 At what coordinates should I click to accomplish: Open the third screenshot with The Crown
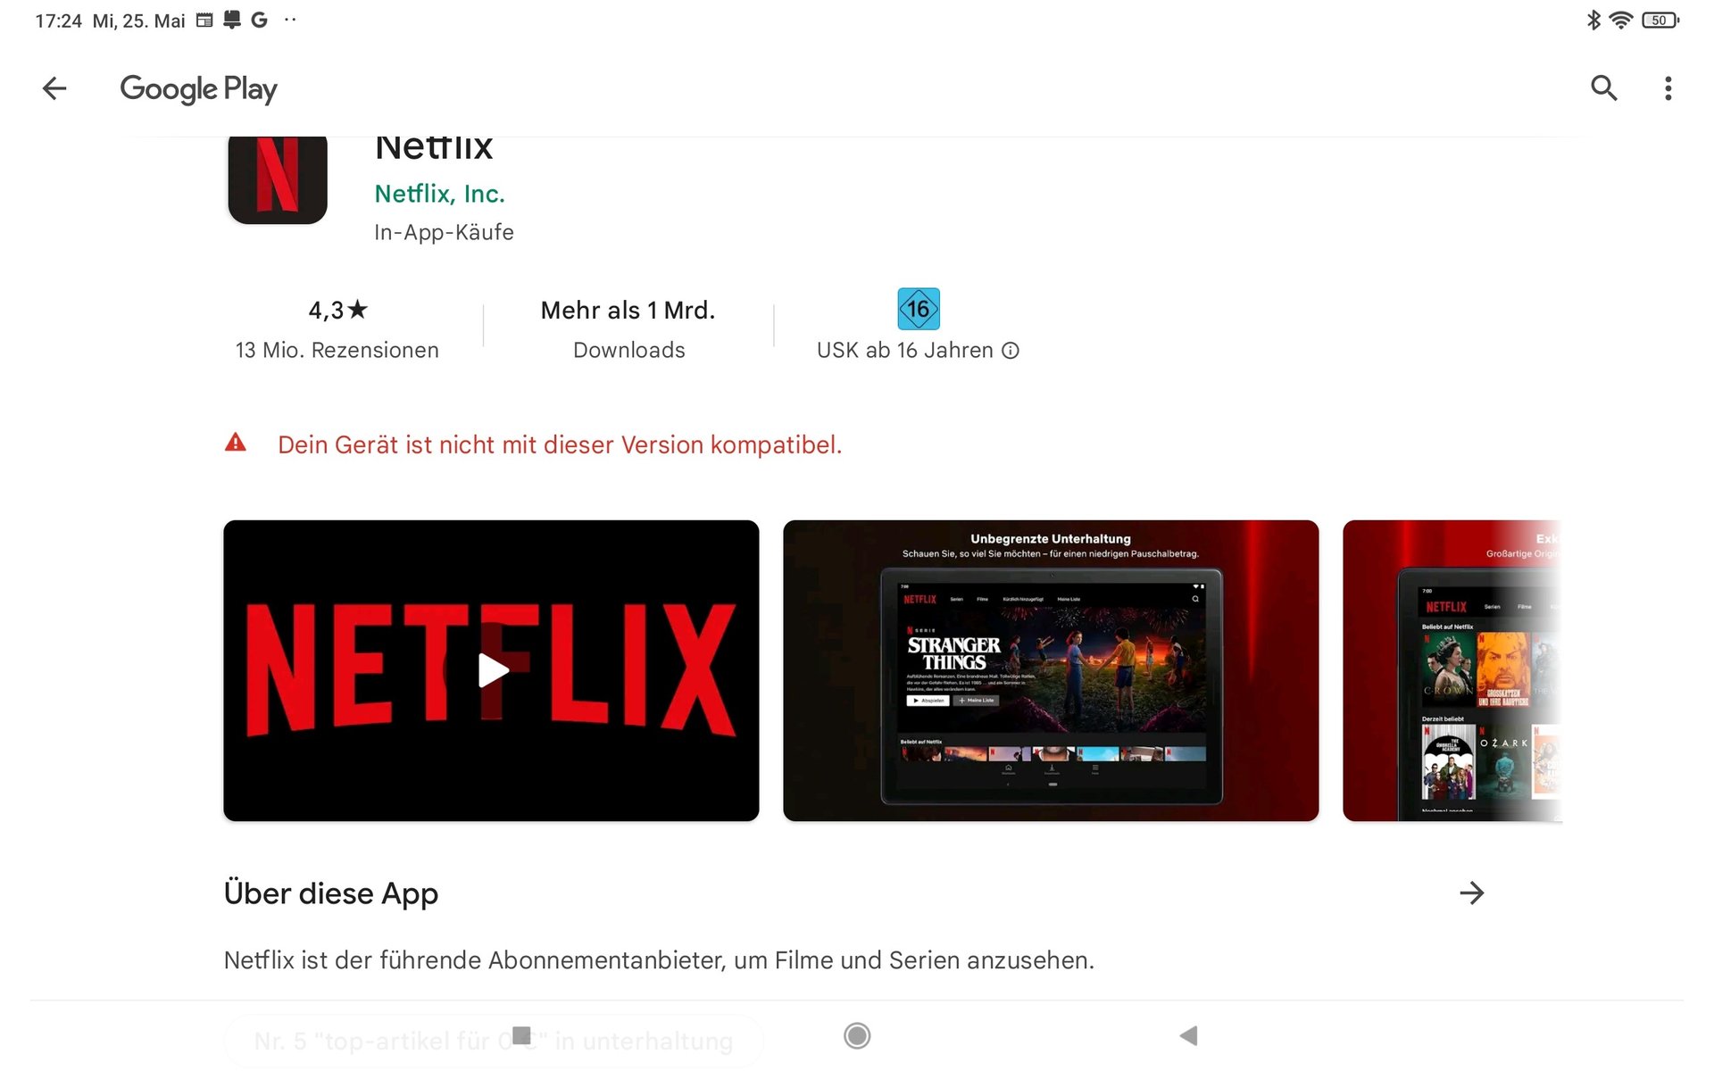[1452, 670]
